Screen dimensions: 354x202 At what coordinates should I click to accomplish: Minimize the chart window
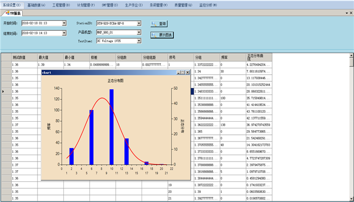(x=179, y=73)
